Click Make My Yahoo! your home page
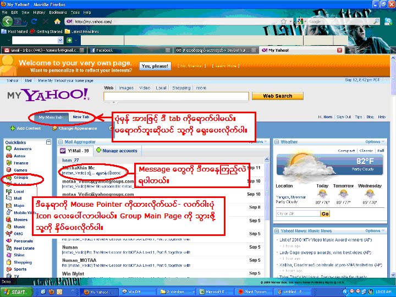This screenshot has height=297, width=396. pyautogui.click(x=65, y=80)
